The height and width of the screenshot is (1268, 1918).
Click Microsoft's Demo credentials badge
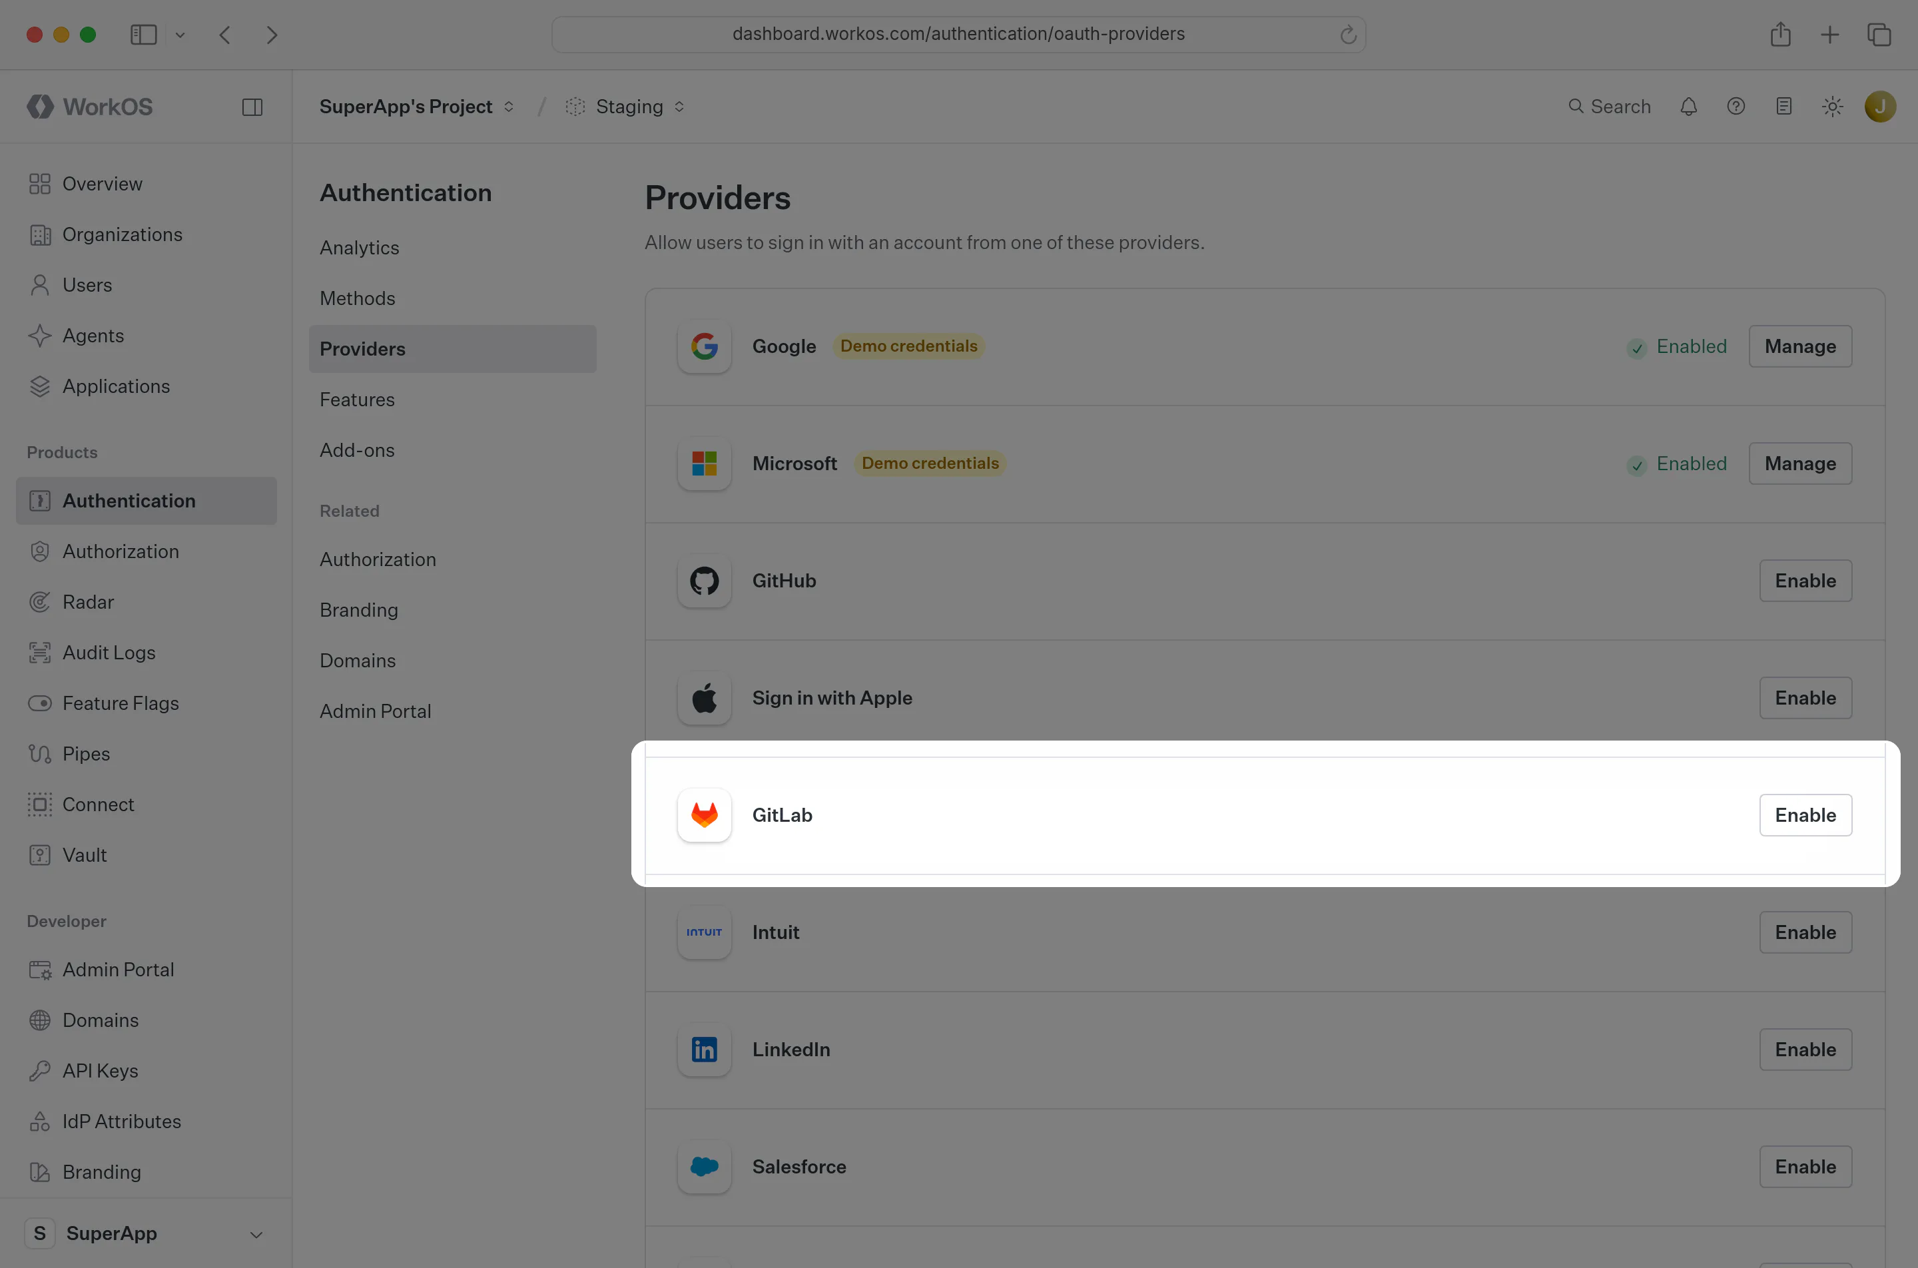pyautogui.click(x=930, y=464)
